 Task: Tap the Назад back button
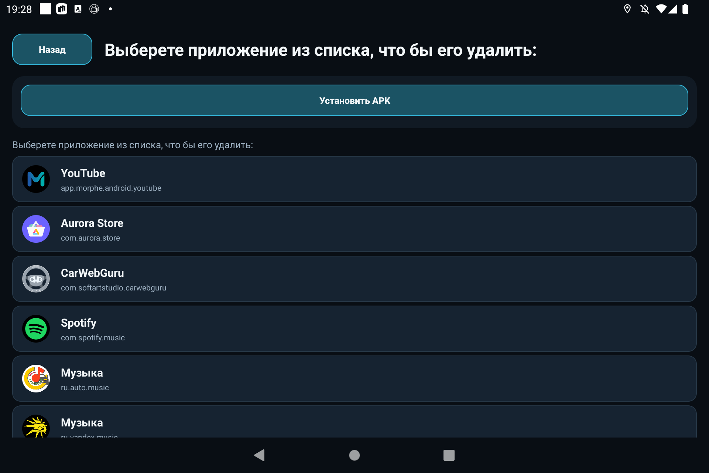[52, 50]
